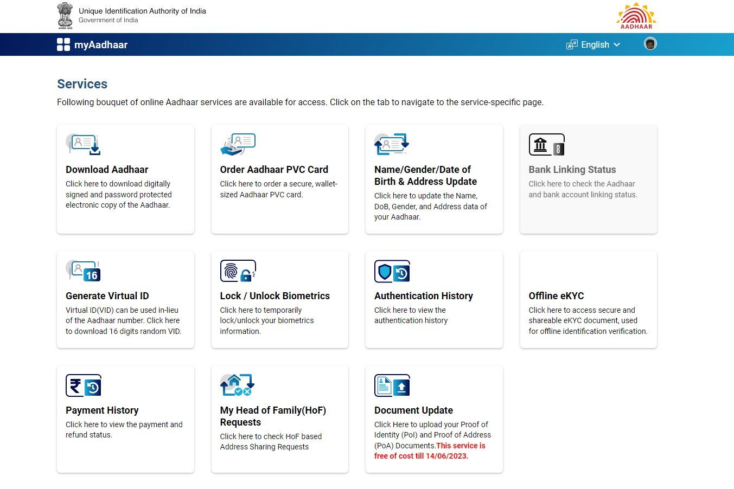
Task: Click 'HoF based Address Sharing Requests' text
Action: pyautogui.click(x=271, y=442)
